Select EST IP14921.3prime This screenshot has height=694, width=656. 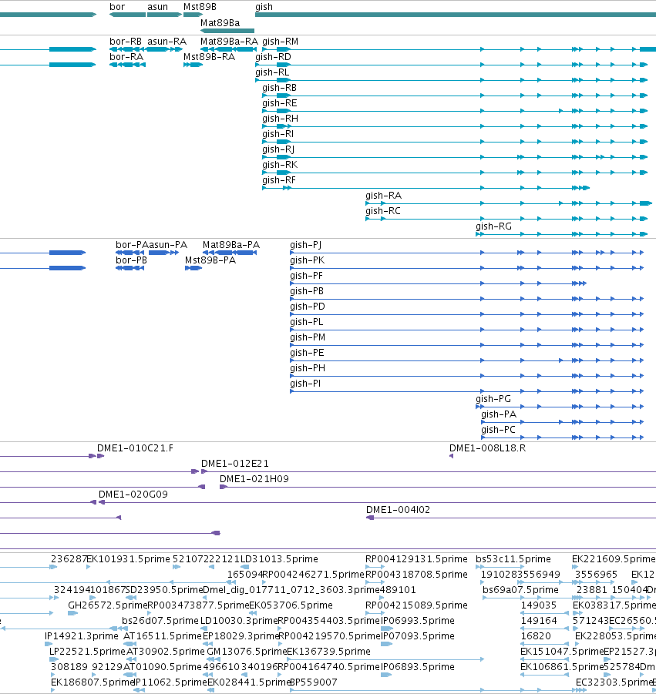point(82,636)
